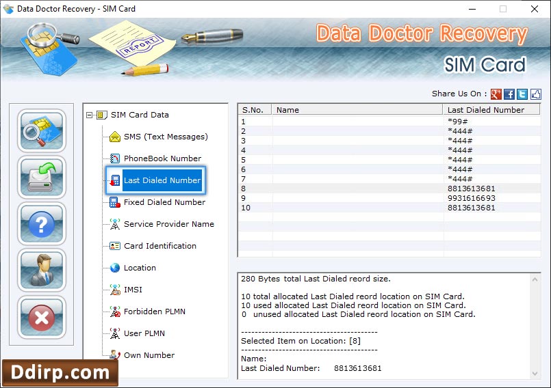Click the Service Provider tower icon
Screen dimensions: 551x388
point(115,224)
